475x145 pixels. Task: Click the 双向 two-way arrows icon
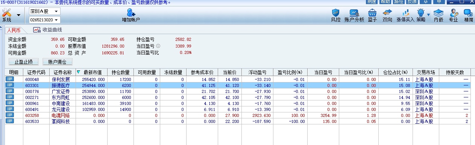(x=387, y=12)
